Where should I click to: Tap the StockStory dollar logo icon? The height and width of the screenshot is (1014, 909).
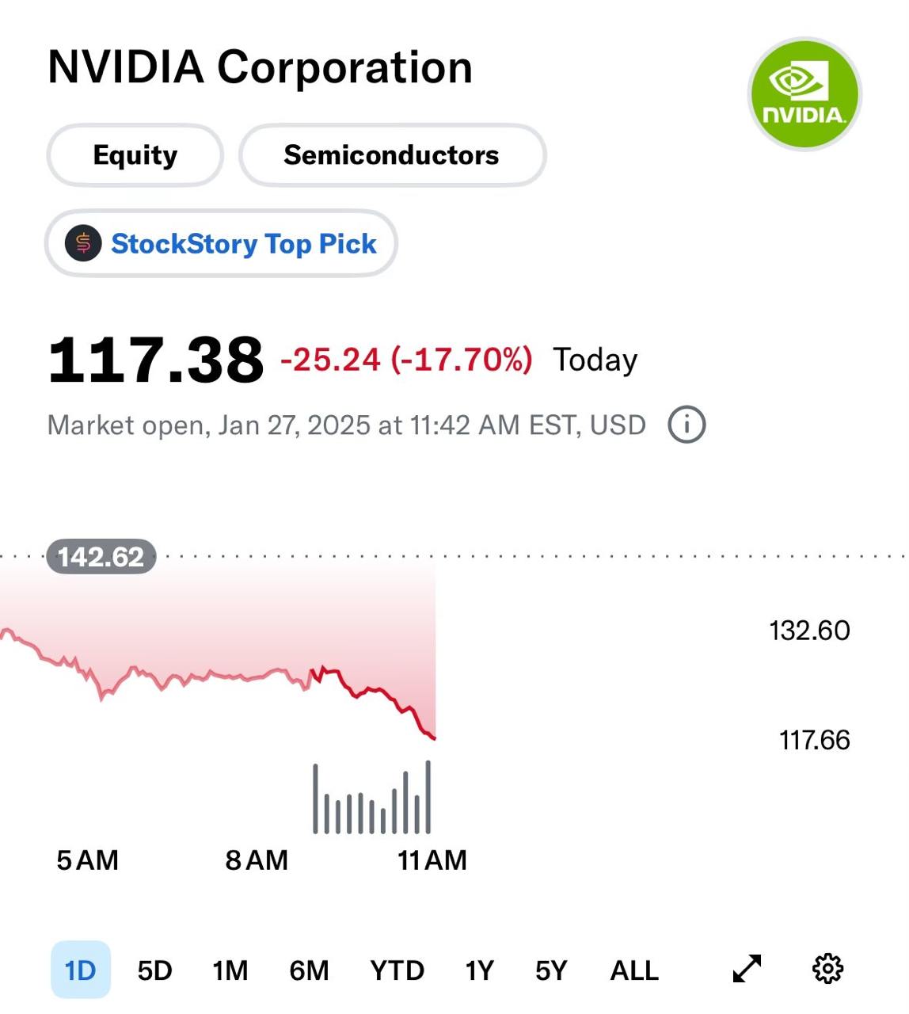83,243
